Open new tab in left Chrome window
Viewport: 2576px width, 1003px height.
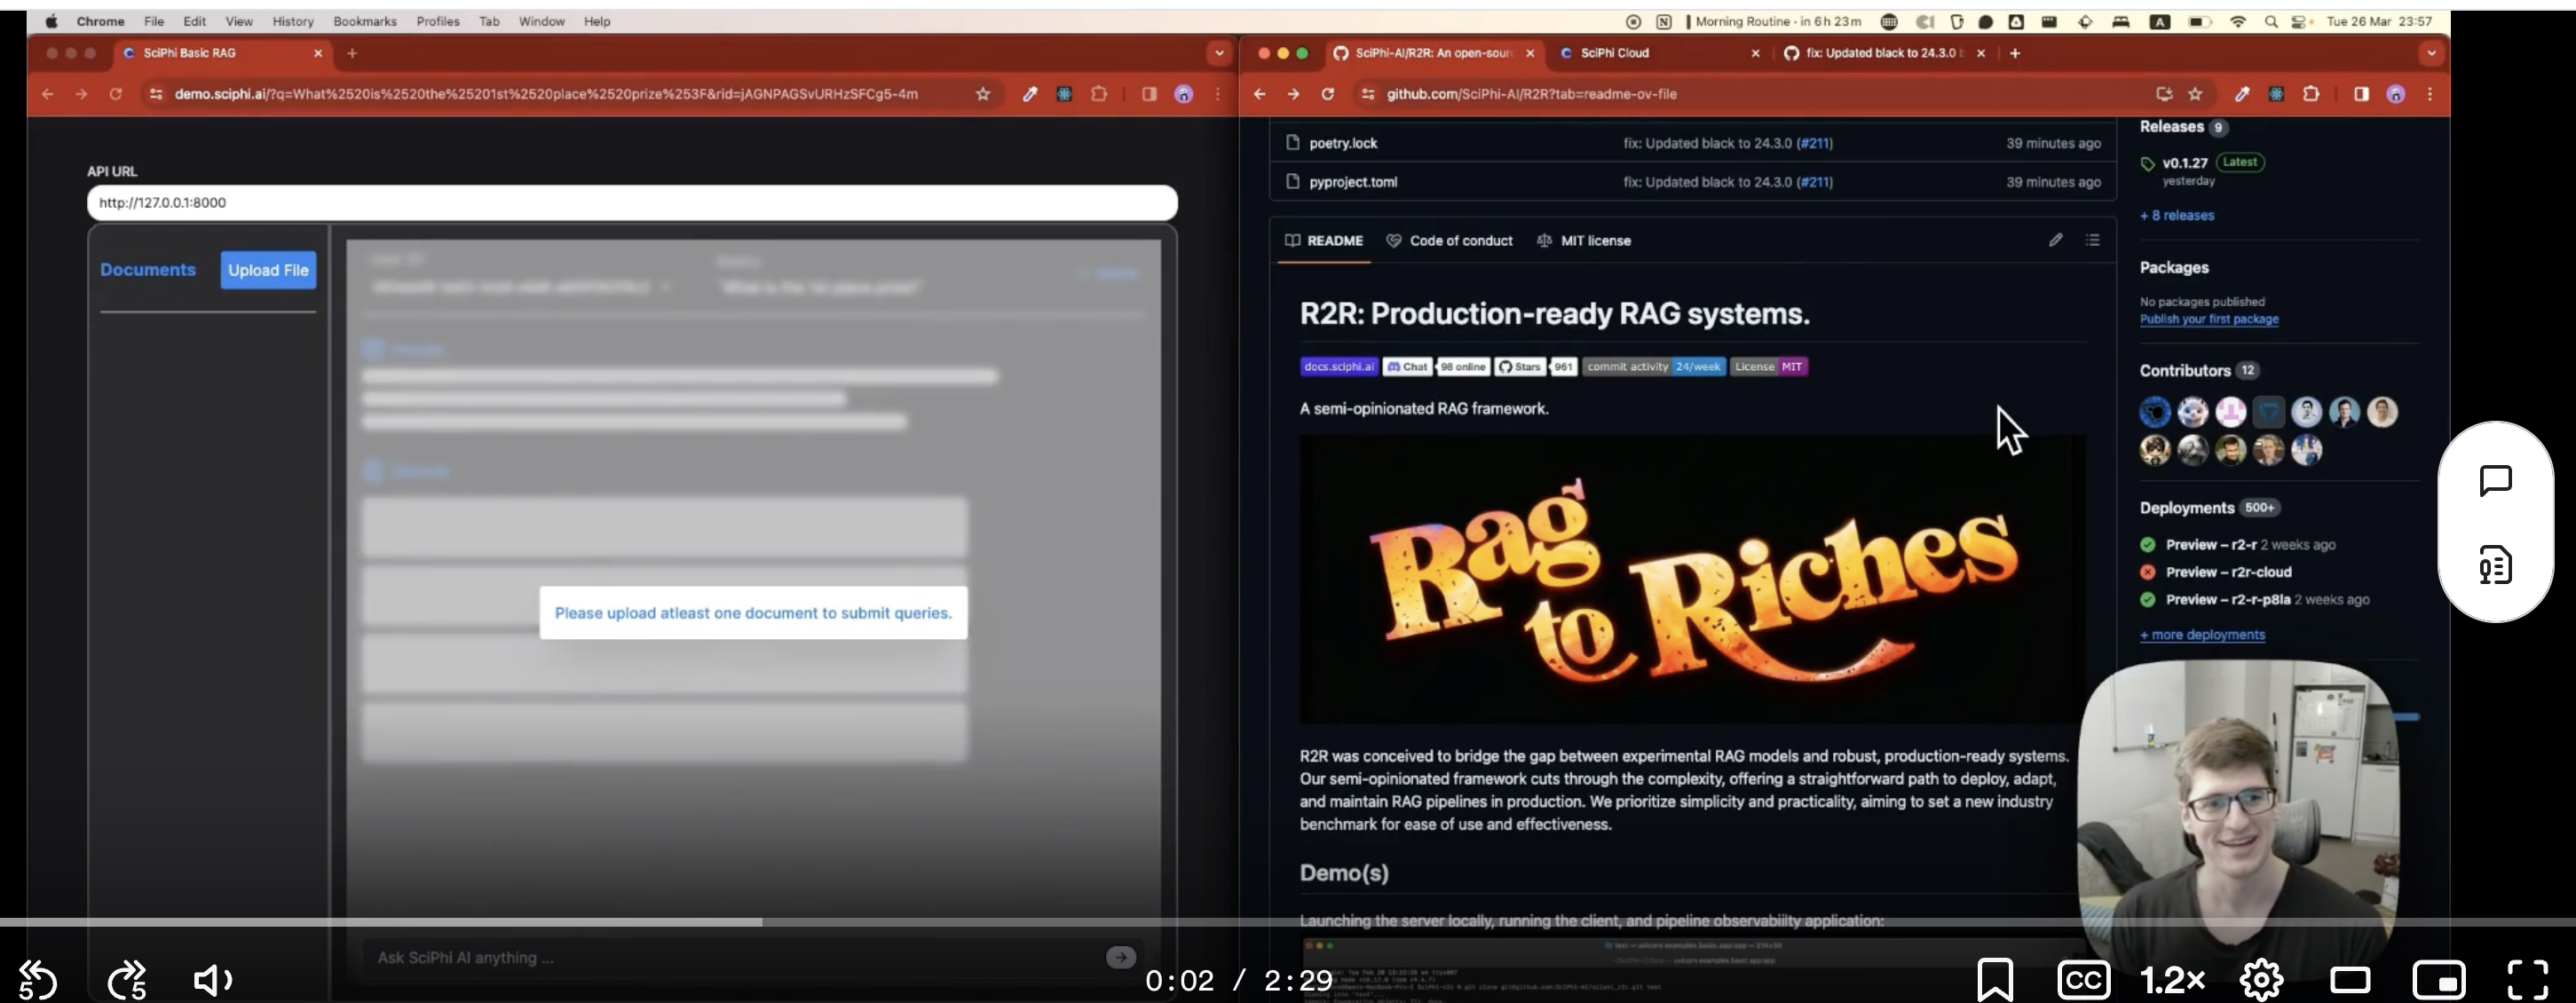click(352, 53)
